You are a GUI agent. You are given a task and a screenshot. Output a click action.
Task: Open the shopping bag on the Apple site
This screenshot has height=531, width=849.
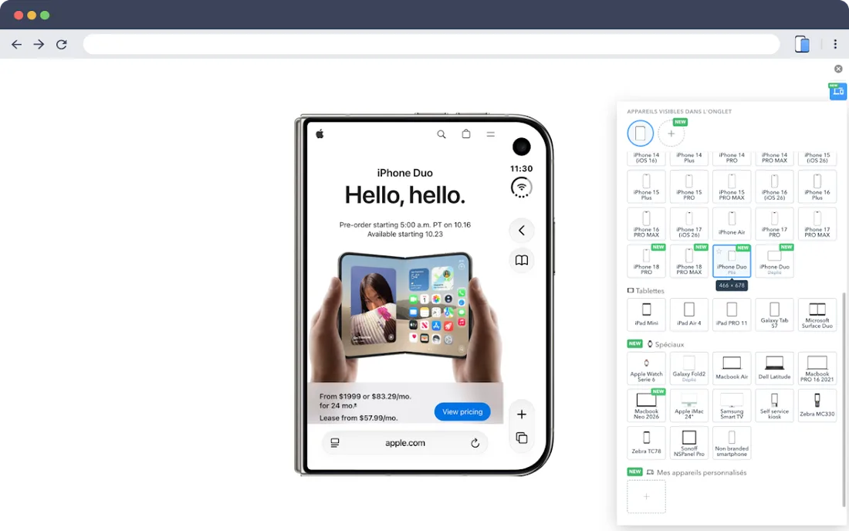click(465, 134)
